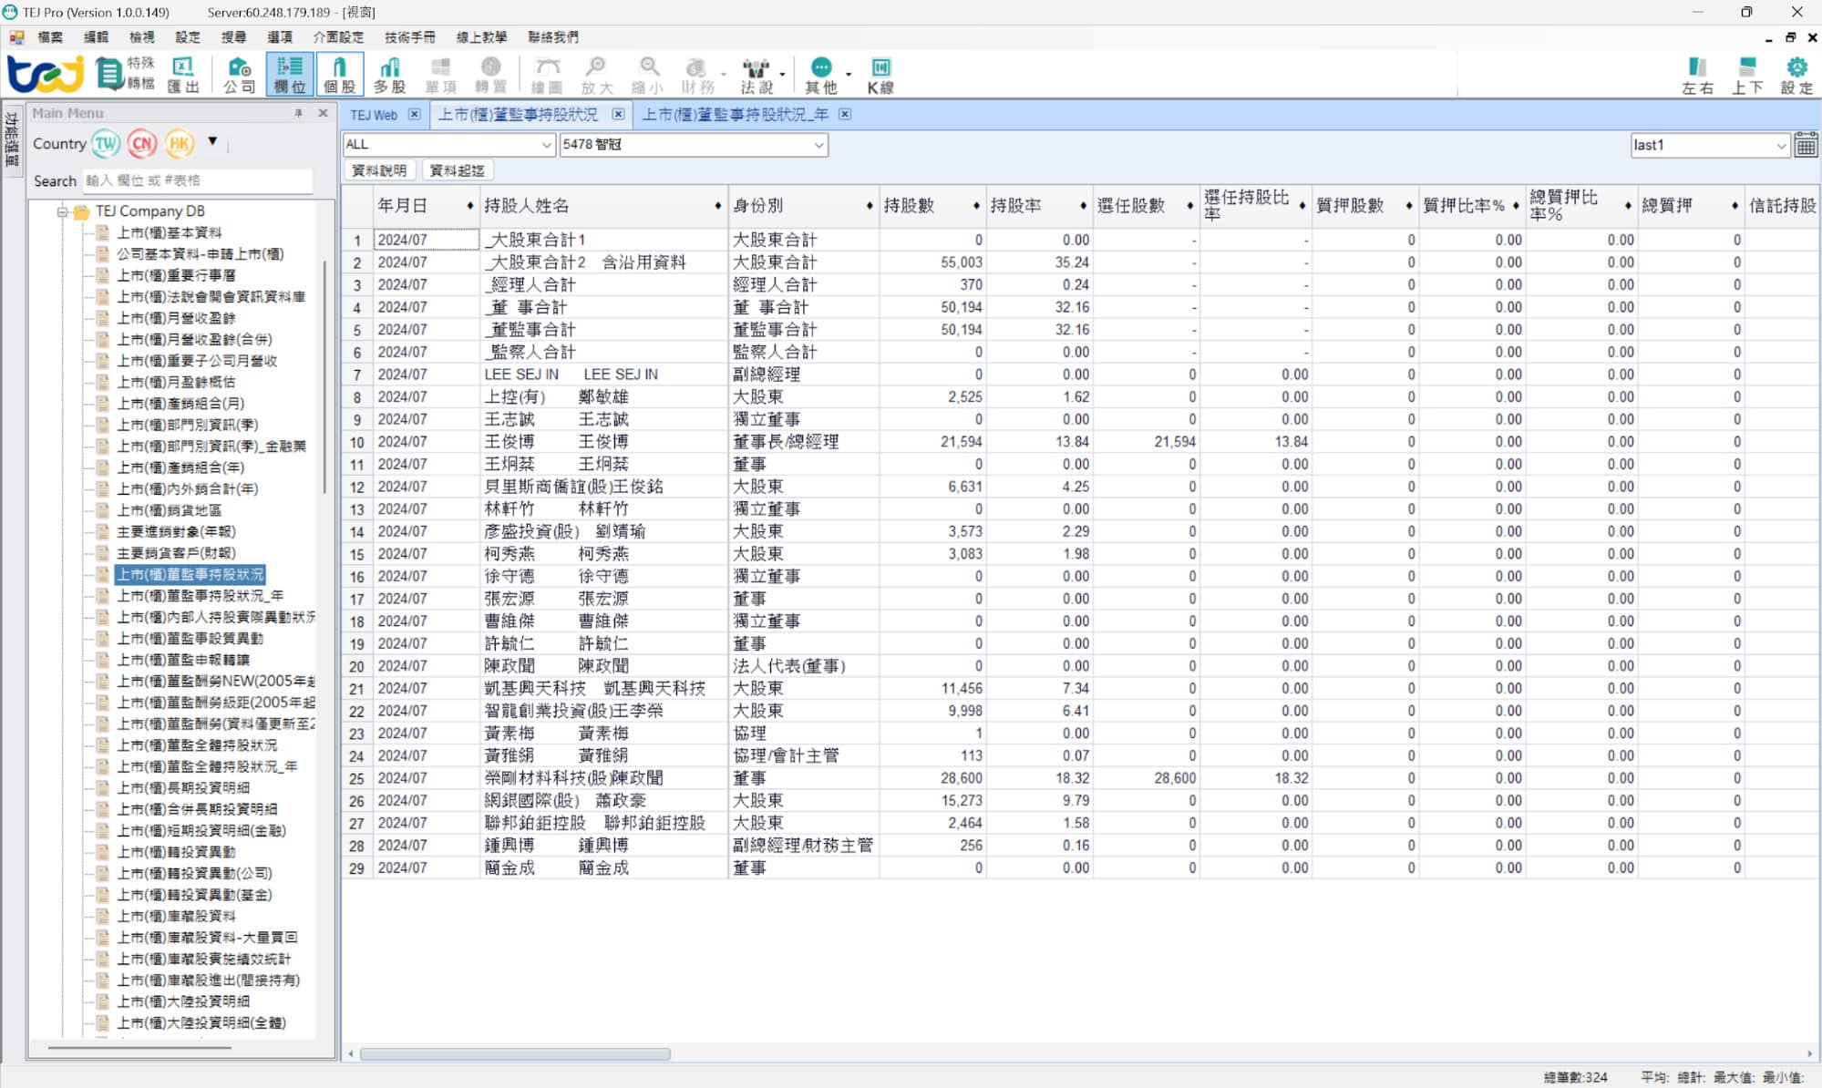Click the K線 chart icon

tap(880, 75)
